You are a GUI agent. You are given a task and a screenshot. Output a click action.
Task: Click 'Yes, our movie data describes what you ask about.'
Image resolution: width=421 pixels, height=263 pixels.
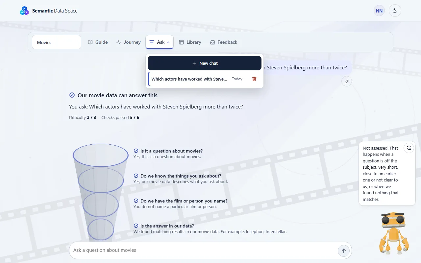pos(181,182)
